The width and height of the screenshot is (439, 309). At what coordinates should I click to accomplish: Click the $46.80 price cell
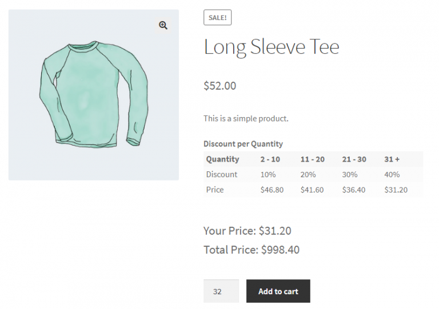[x=272, y=190]
